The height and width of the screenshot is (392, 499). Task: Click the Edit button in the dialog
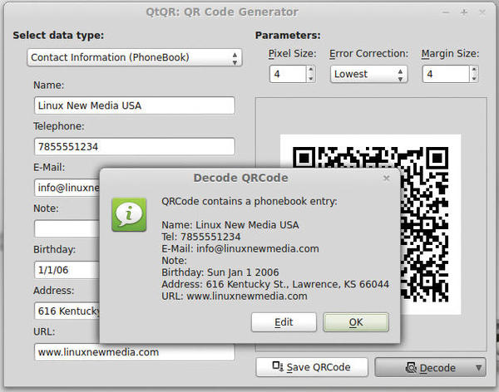284,322
